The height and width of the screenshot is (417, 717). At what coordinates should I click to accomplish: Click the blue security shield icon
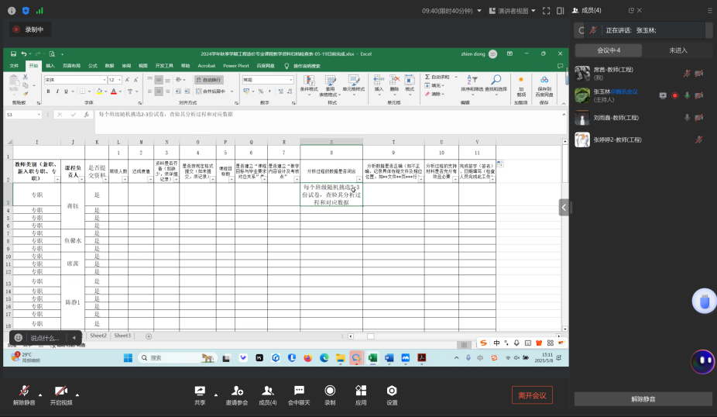point(26,11)
